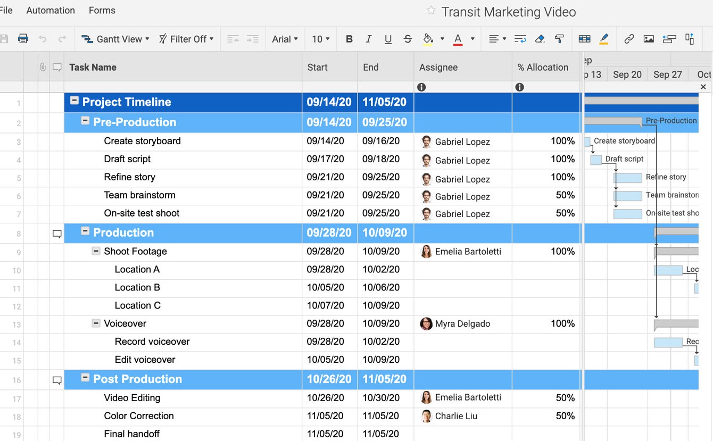Open the Automation menu
The height and width of the screenshot is (441, 713).
click(51, 10)
